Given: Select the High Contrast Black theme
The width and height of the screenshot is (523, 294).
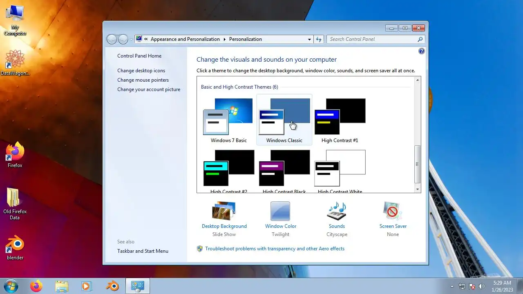Looking at the screenshot, I should (x=284, y=171).
